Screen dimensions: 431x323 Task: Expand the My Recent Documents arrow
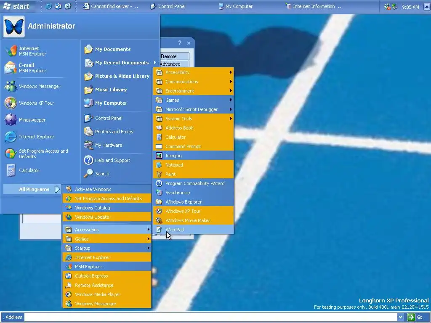click(155, 63)
